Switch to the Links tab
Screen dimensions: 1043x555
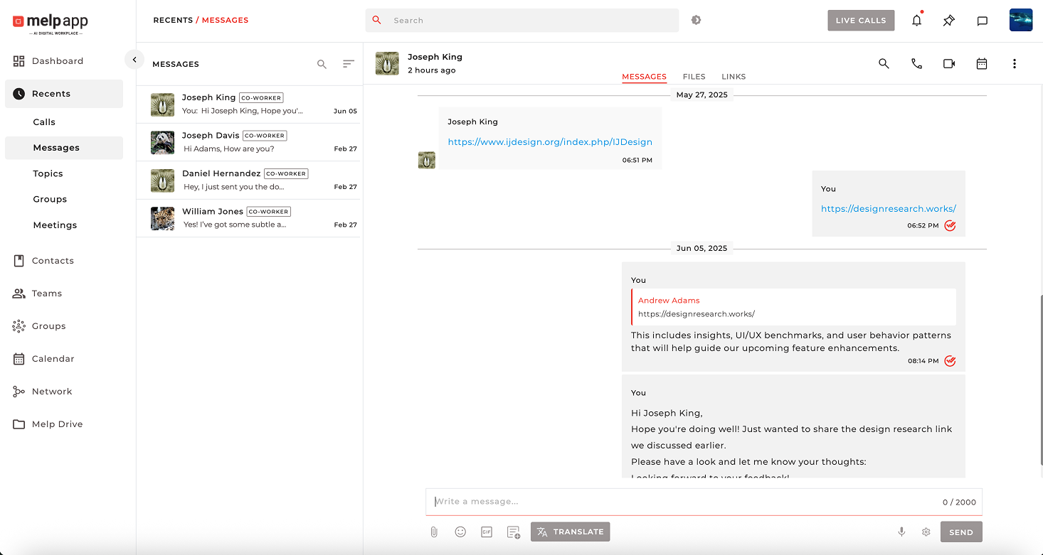[x=734, y=77]
